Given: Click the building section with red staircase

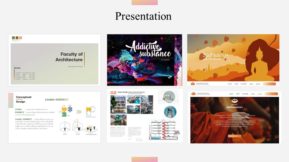Looking at the screenshot, I should [163, 130].
